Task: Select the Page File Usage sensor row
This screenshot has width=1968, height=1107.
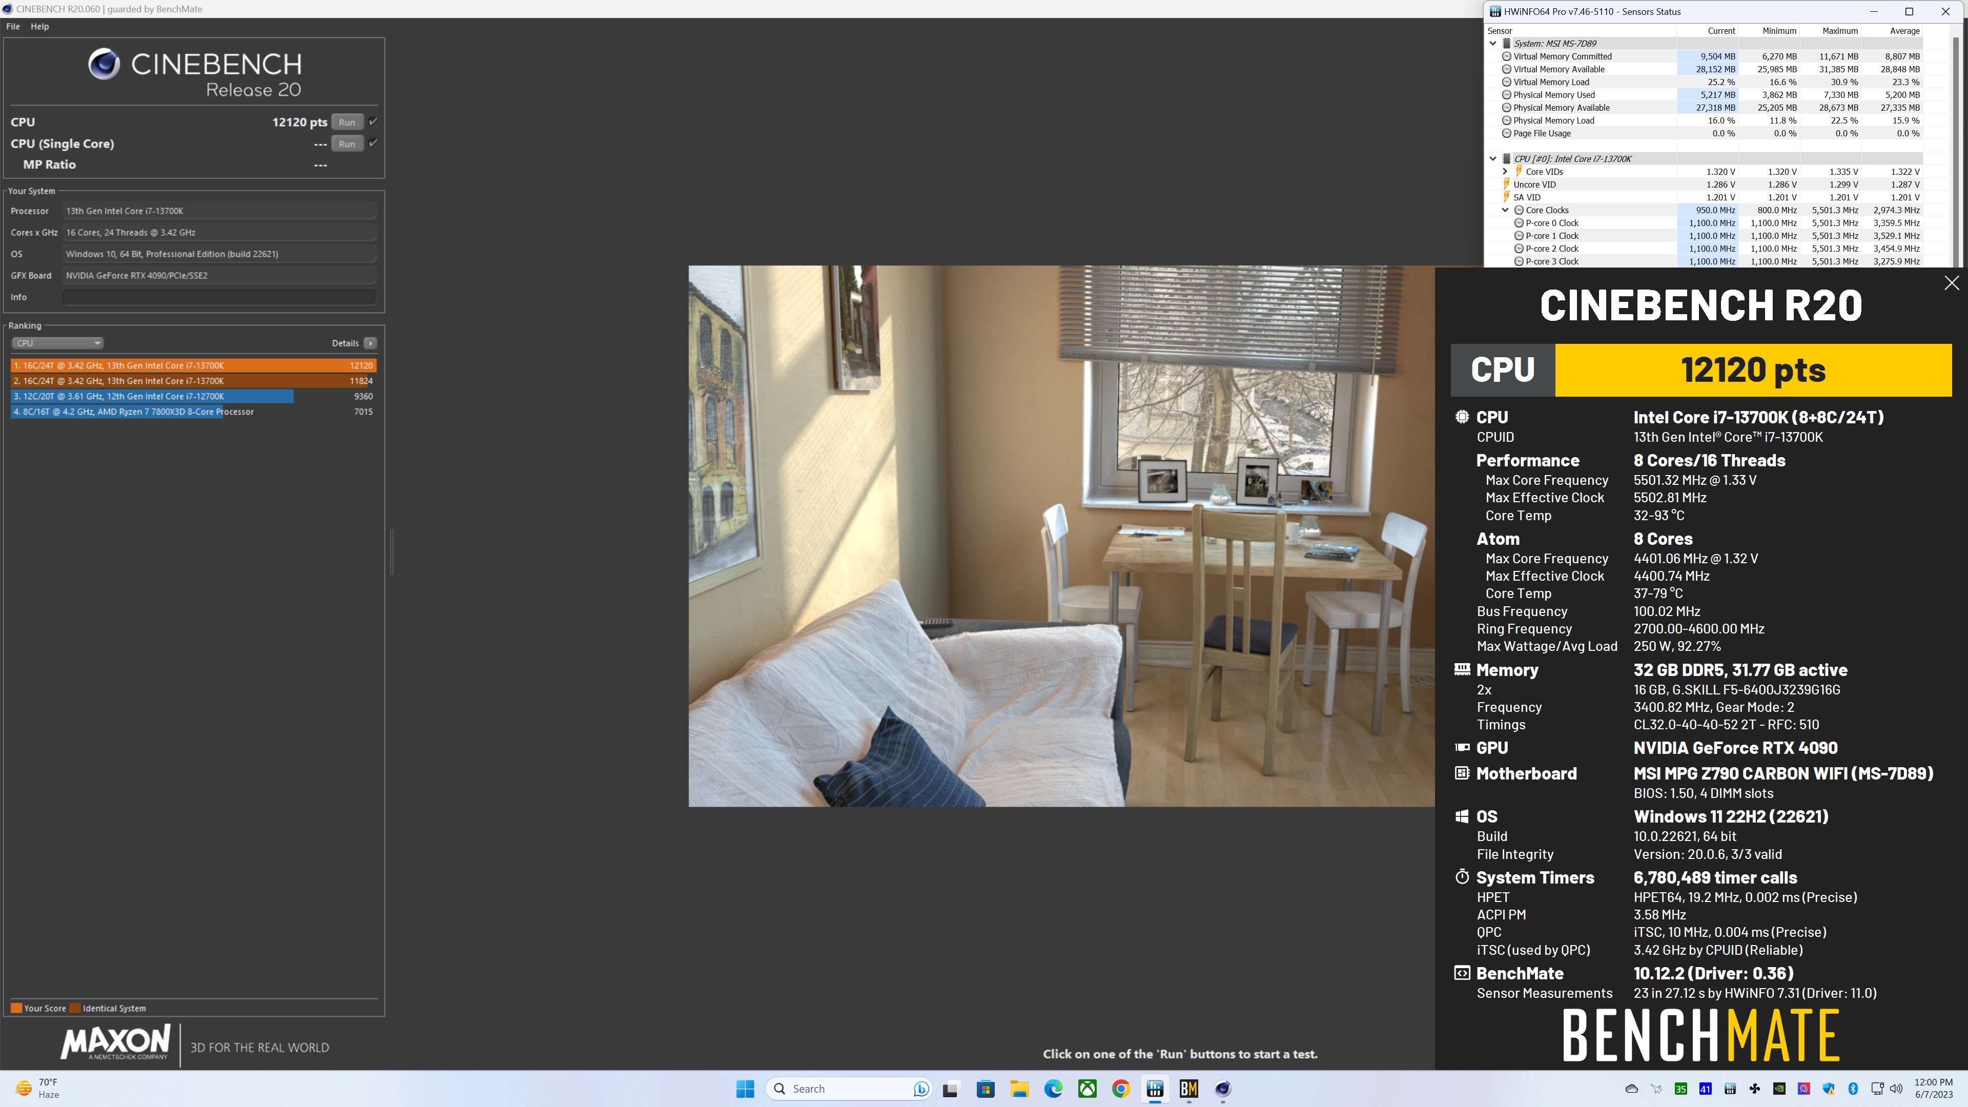Action: pos(1704,134)
